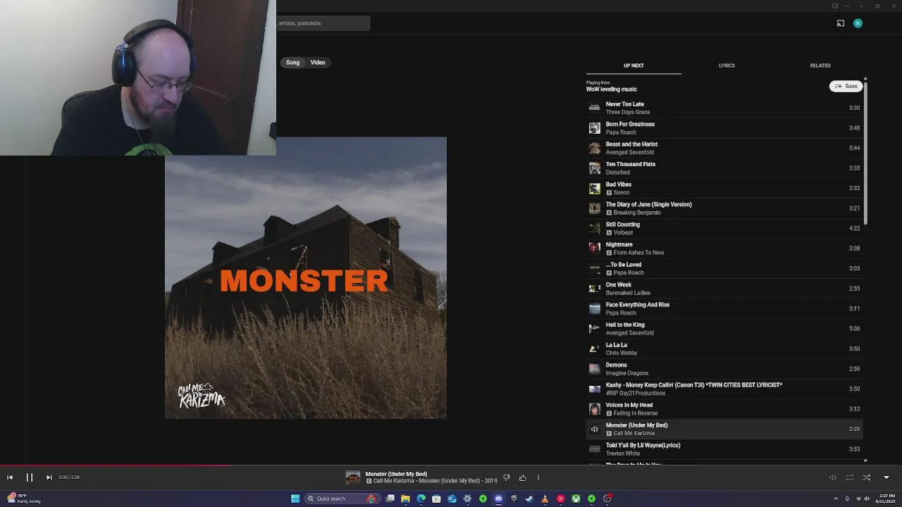Open Avenged Sevenfold artist link under Hail to the King
The width and height of the screenshot is (902, 507).
click(630, 333)
